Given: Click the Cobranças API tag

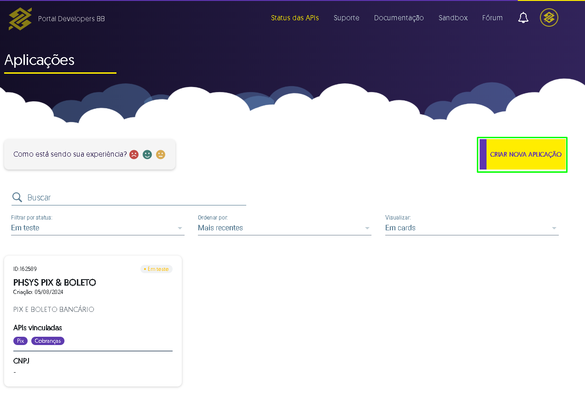Looking at the screenshot, I should (48, 341).
